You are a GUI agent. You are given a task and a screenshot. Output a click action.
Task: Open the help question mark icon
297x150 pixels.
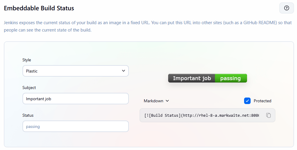click(286, 8)
